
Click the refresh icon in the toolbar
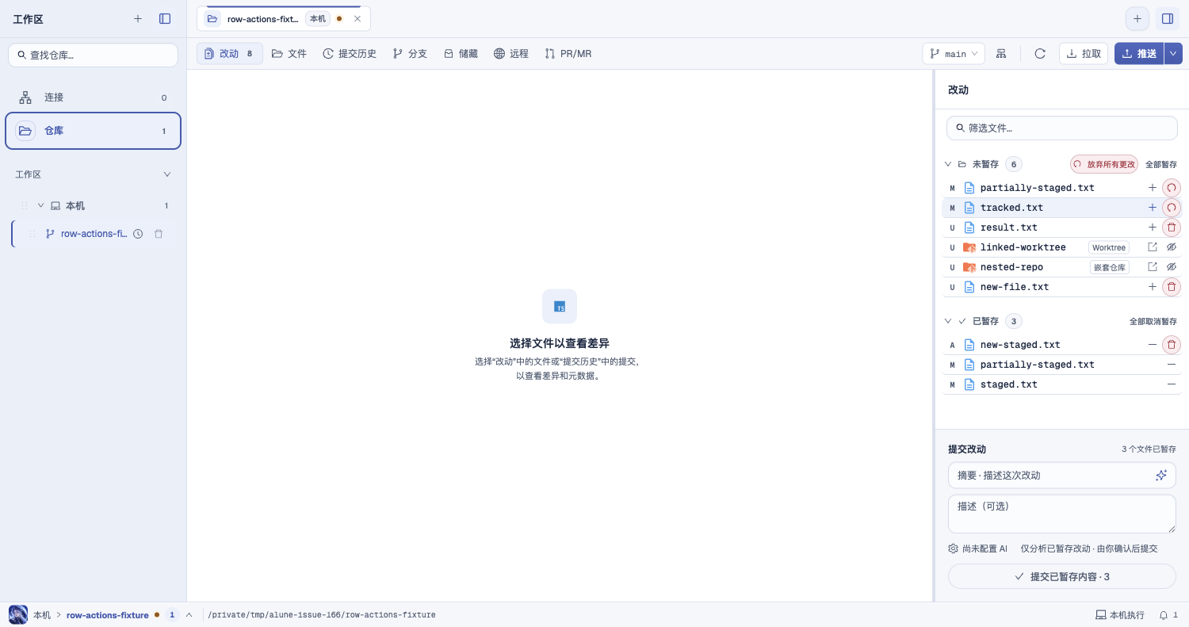pyautogui.click(x=1040, y=54)
